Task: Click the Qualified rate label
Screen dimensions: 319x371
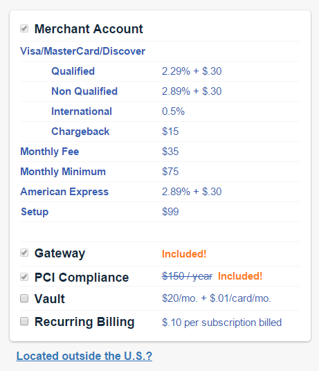Action: pyautogui.click(x=73, y=71)
